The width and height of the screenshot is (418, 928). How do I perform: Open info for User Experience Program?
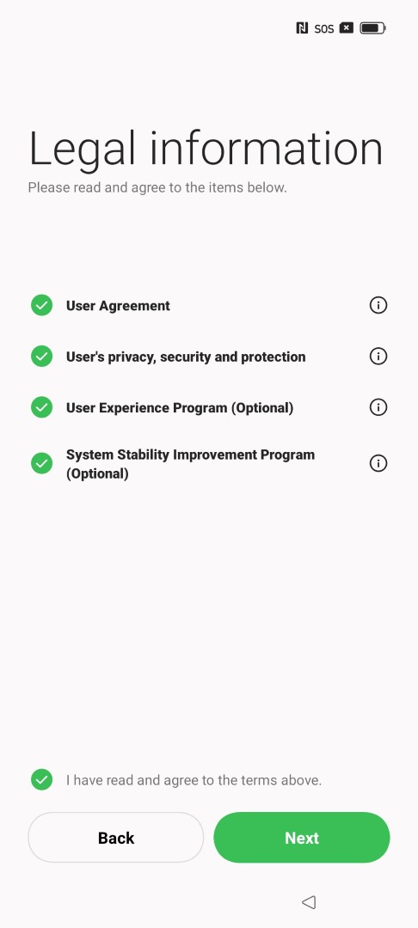pos(378,407)
